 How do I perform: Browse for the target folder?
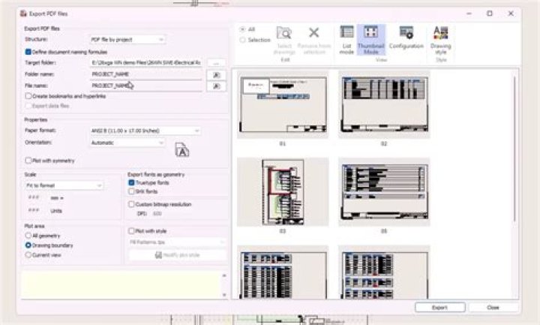(x=216, y=63)
